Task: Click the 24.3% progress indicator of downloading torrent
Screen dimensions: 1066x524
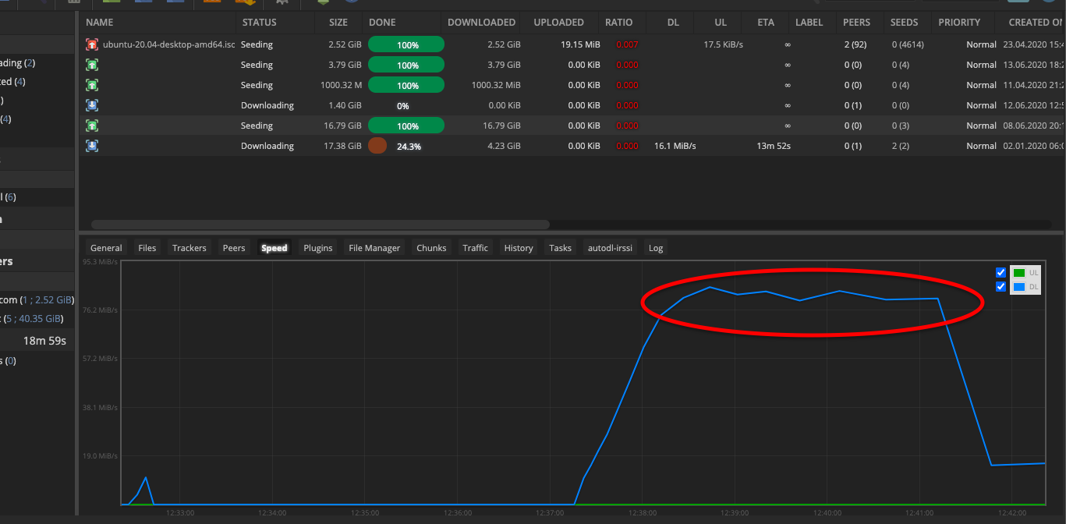Action: (x=408, y=146)
